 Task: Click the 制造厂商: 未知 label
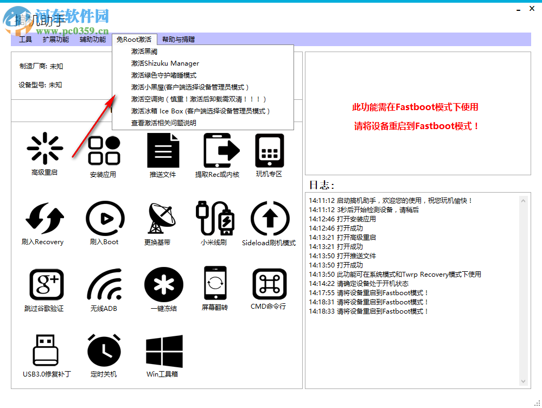point(41,66)
